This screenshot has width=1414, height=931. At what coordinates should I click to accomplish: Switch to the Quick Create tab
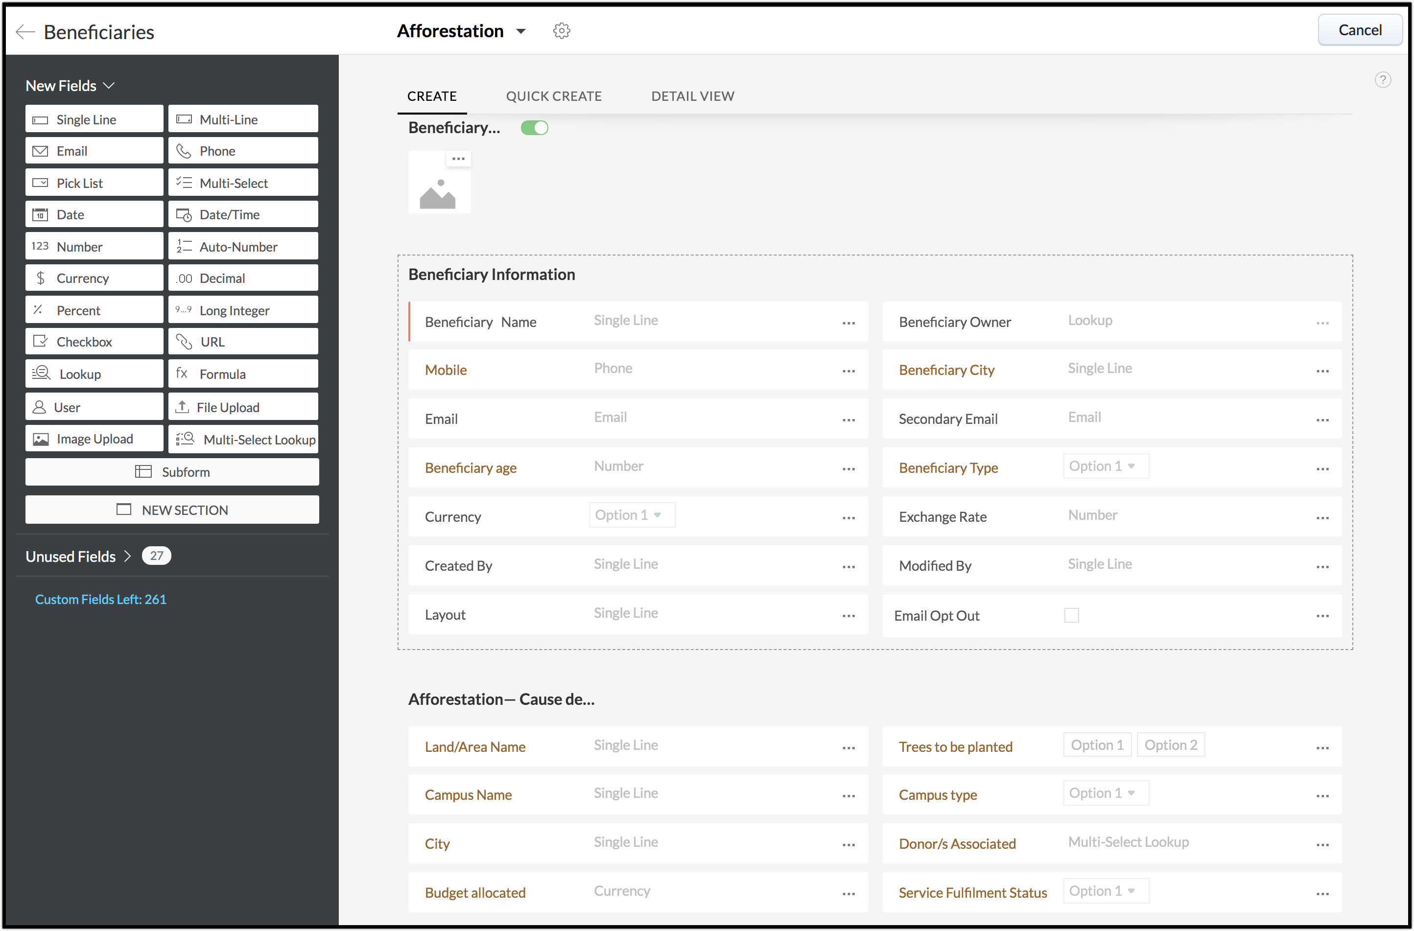[x=553, y=96]
